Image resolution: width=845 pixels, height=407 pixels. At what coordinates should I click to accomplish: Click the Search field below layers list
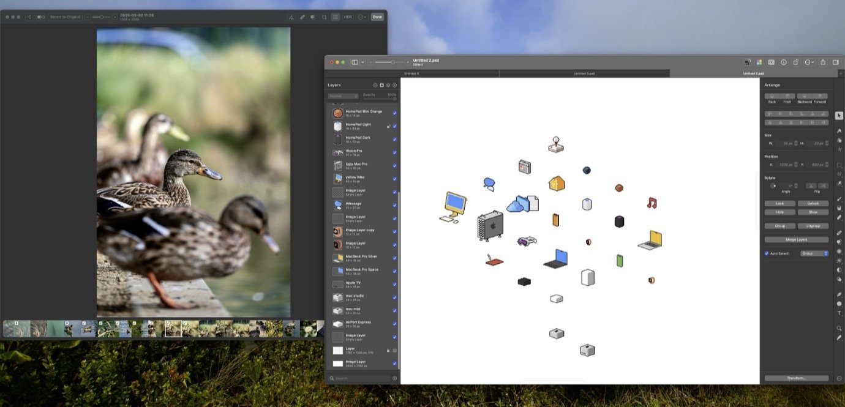click(361, 378)
